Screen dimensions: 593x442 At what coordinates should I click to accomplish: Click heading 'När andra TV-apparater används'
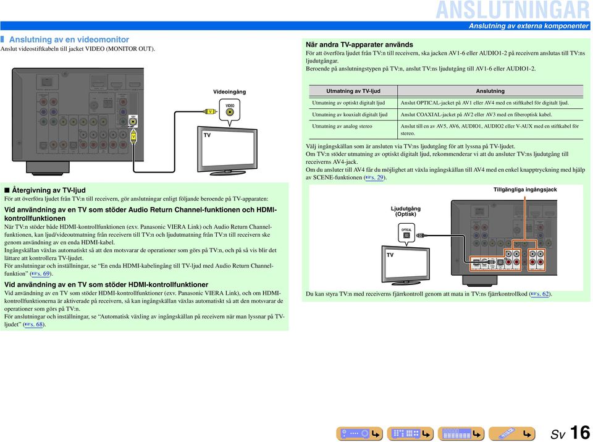pyautogui.click(x=360, y=45)
